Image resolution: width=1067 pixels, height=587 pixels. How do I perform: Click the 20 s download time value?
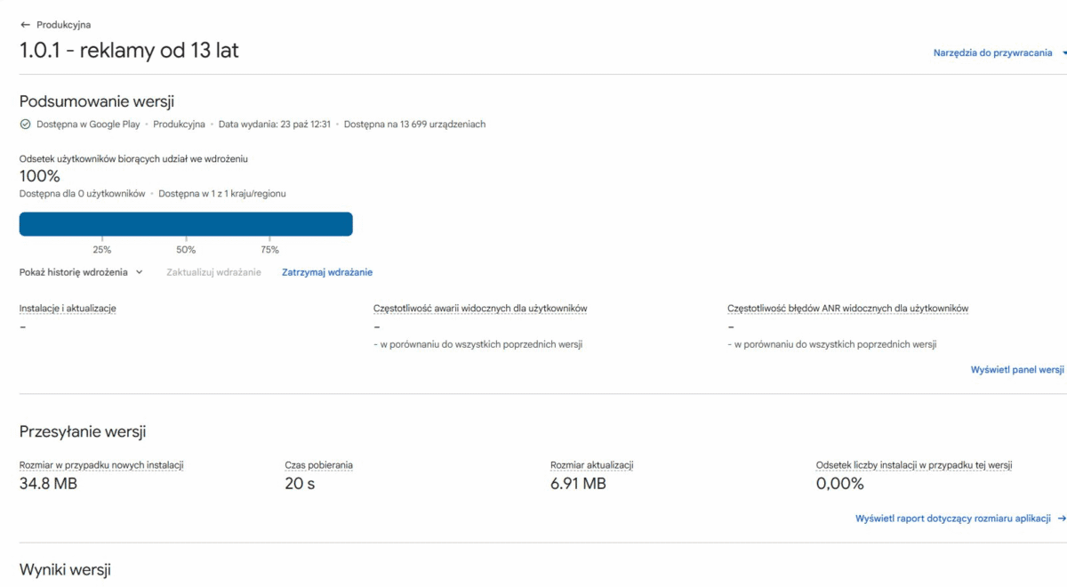pyautogui.click(x=300, y=484)
